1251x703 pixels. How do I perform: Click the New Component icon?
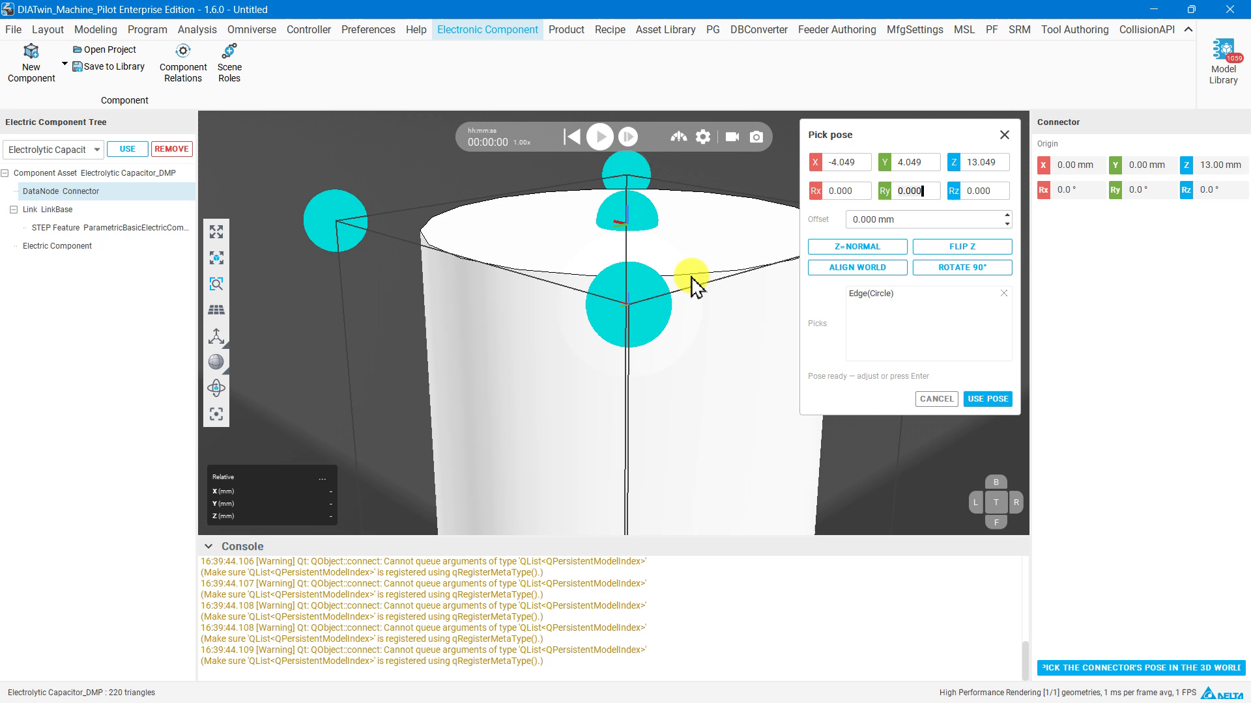coord(31,51)
